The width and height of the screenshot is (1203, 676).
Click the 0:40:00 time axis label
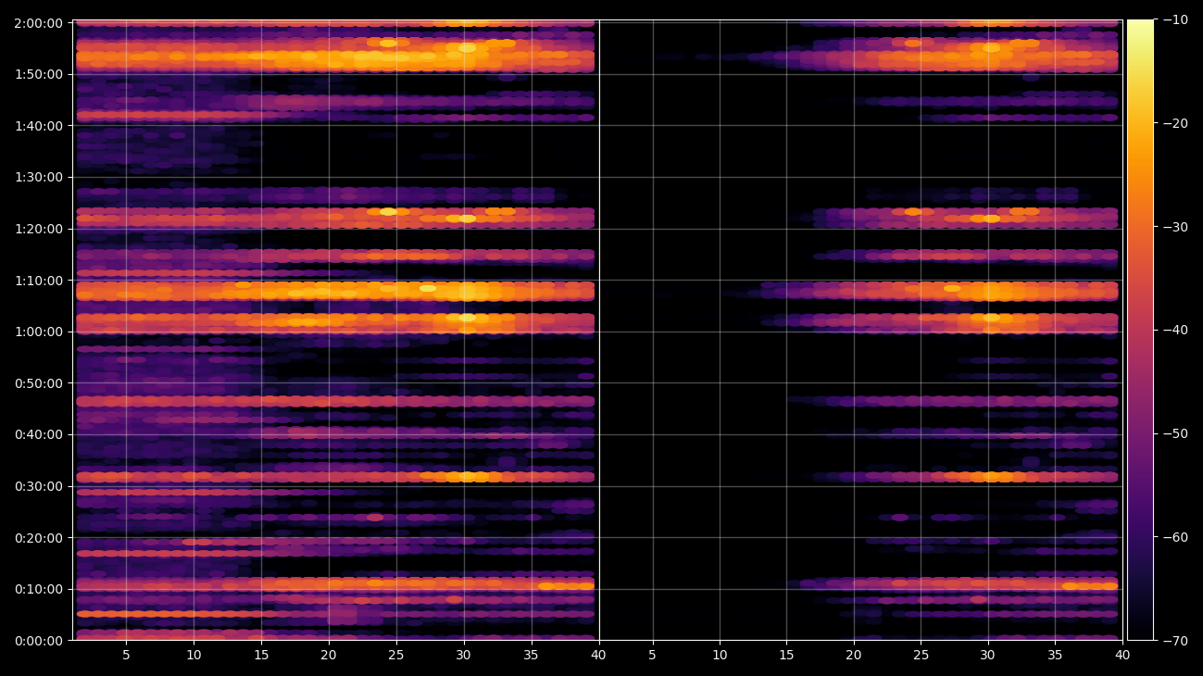pyautogui.click(x=38, y=434)
